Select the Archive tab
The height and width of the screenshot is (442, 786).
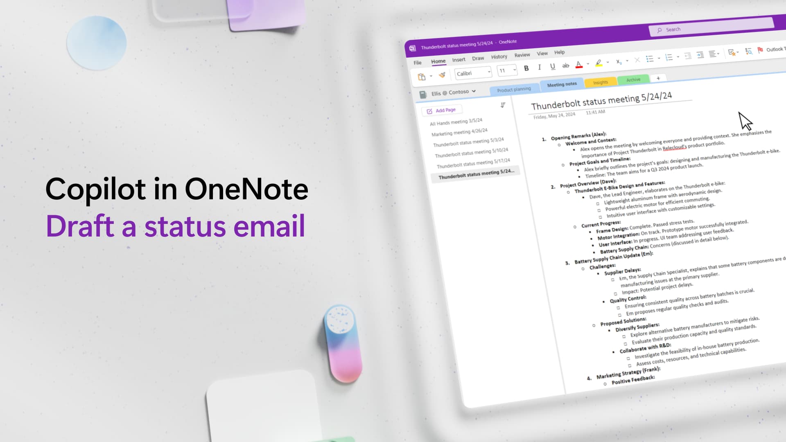pyautogui.click(x=633, y=79)
